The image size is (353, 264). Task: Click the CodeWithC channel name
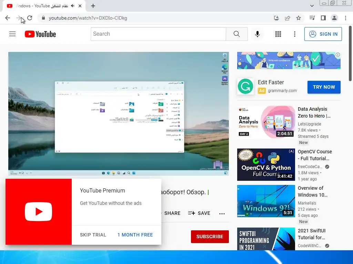click(309, 245)
